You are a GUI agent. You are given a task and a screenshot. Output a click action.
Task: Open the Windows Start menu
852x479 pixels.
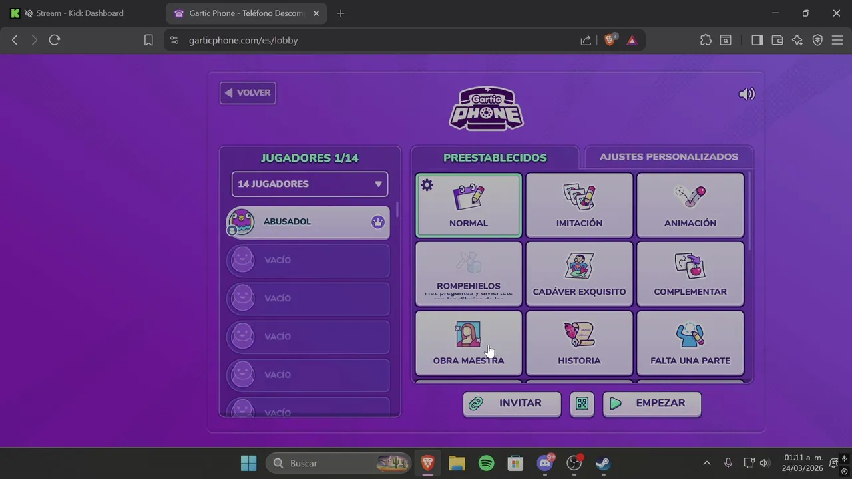pyautogui.click(x=248, y=463)
